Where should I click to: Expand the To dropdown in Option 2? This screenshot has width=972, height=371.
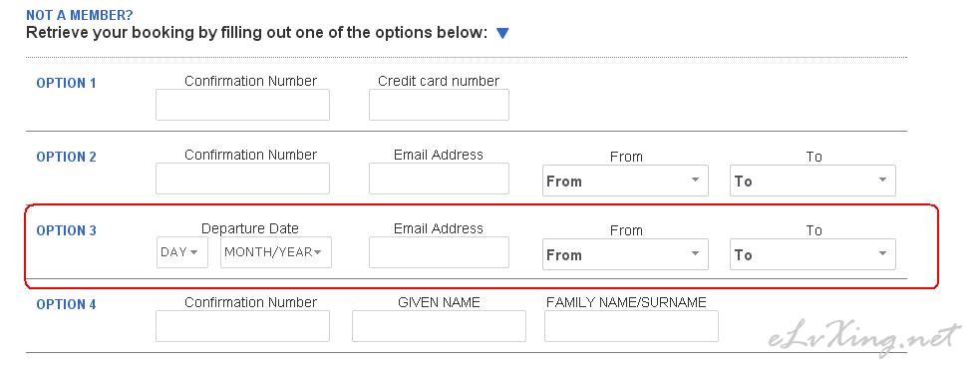pyautogui.click(x=812, y=181)
